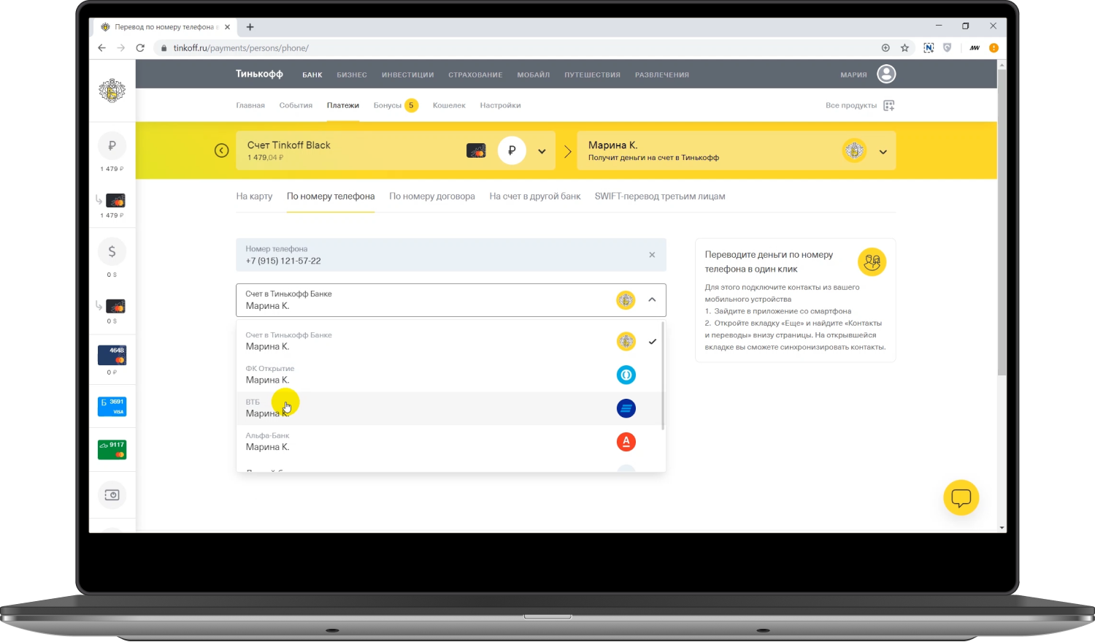Switch to По номеру договора tab
The image size is (1095, 642).
432,196
